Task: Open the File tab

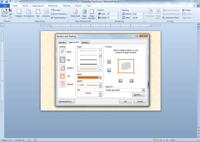Action: (5, 6)
